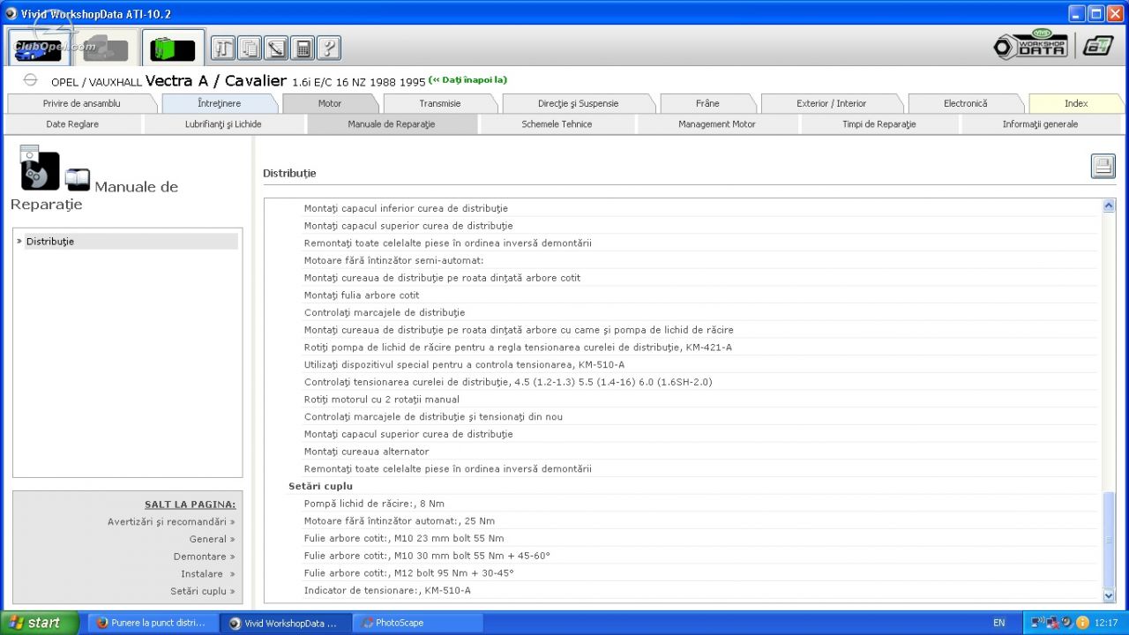Click the taskbar clock 12:17
The width and height of the screenshot is (1129, 635).
point(1106,623)
